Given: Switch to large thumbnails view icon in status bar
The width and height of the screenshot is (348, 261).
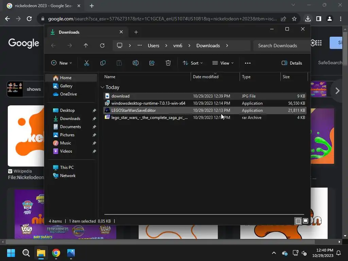Looking at the screenshot, I should pos(306,221).
